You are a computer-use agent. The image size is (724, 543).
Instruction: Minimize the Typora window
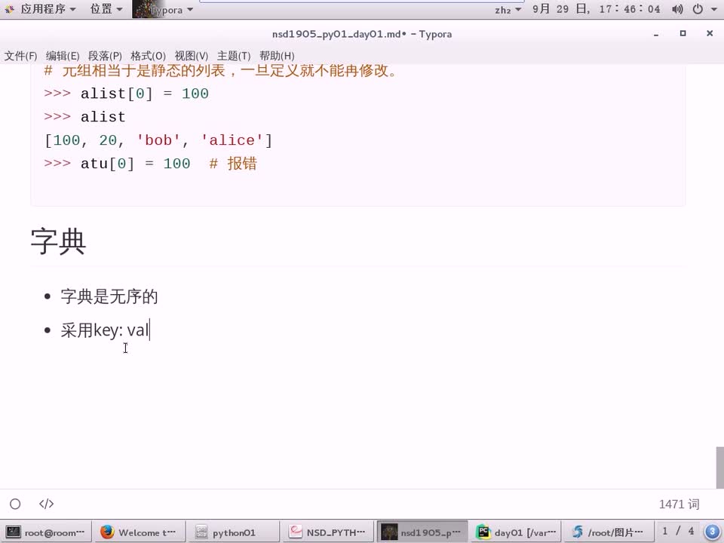click(655, 34)
